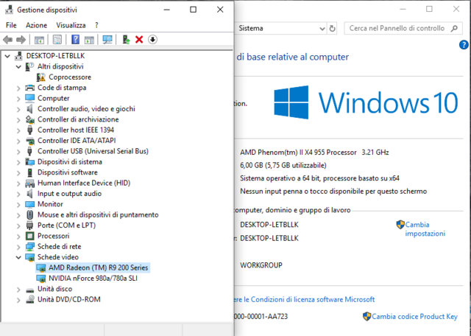Click the folder icon of Dispositivi di sistema
The height and width of the screenshot is (336, 471).
click(29, 162)
